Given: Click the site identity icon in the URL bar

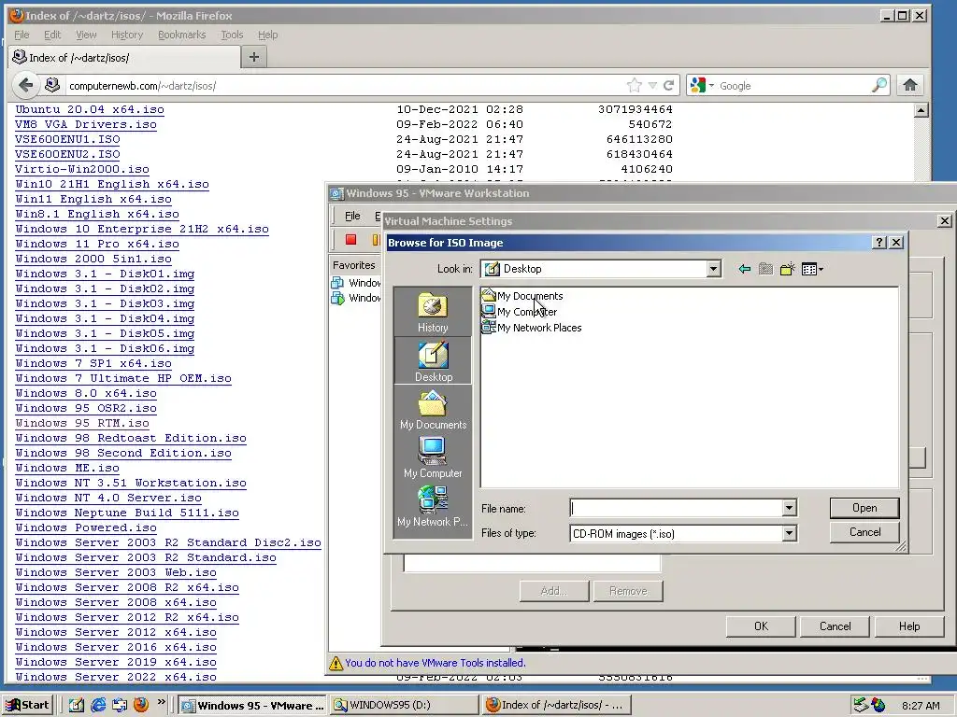Looking at the screenshot, I should (x=52, y=85).
